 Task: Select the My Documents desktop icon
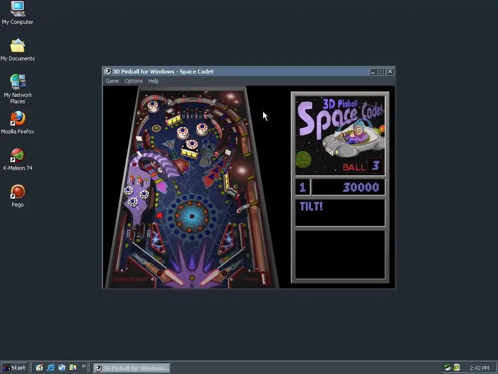point(18,50)
